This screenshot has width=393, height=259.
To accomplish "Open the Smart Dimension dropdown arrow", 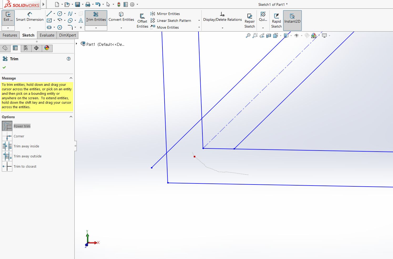I will 30,28.
